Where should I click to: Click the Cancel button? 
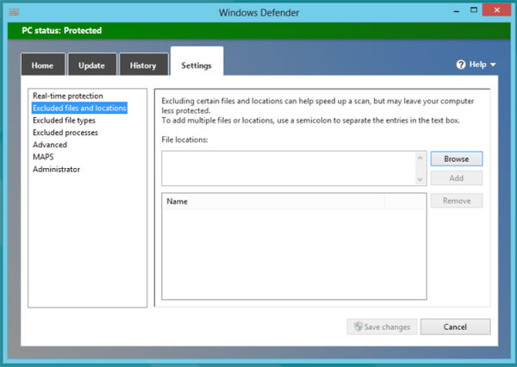click(x=455, y=327)
